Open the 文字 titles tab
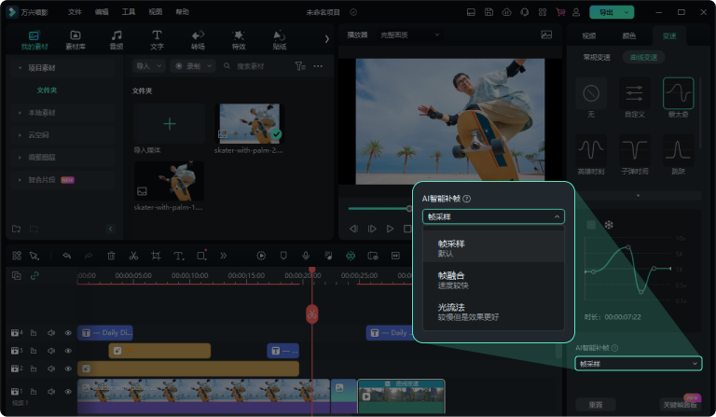 (157, 40)
